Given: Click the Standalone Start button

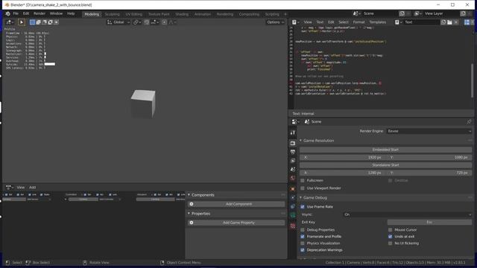Looking at the screenshot, I should 385,165.
